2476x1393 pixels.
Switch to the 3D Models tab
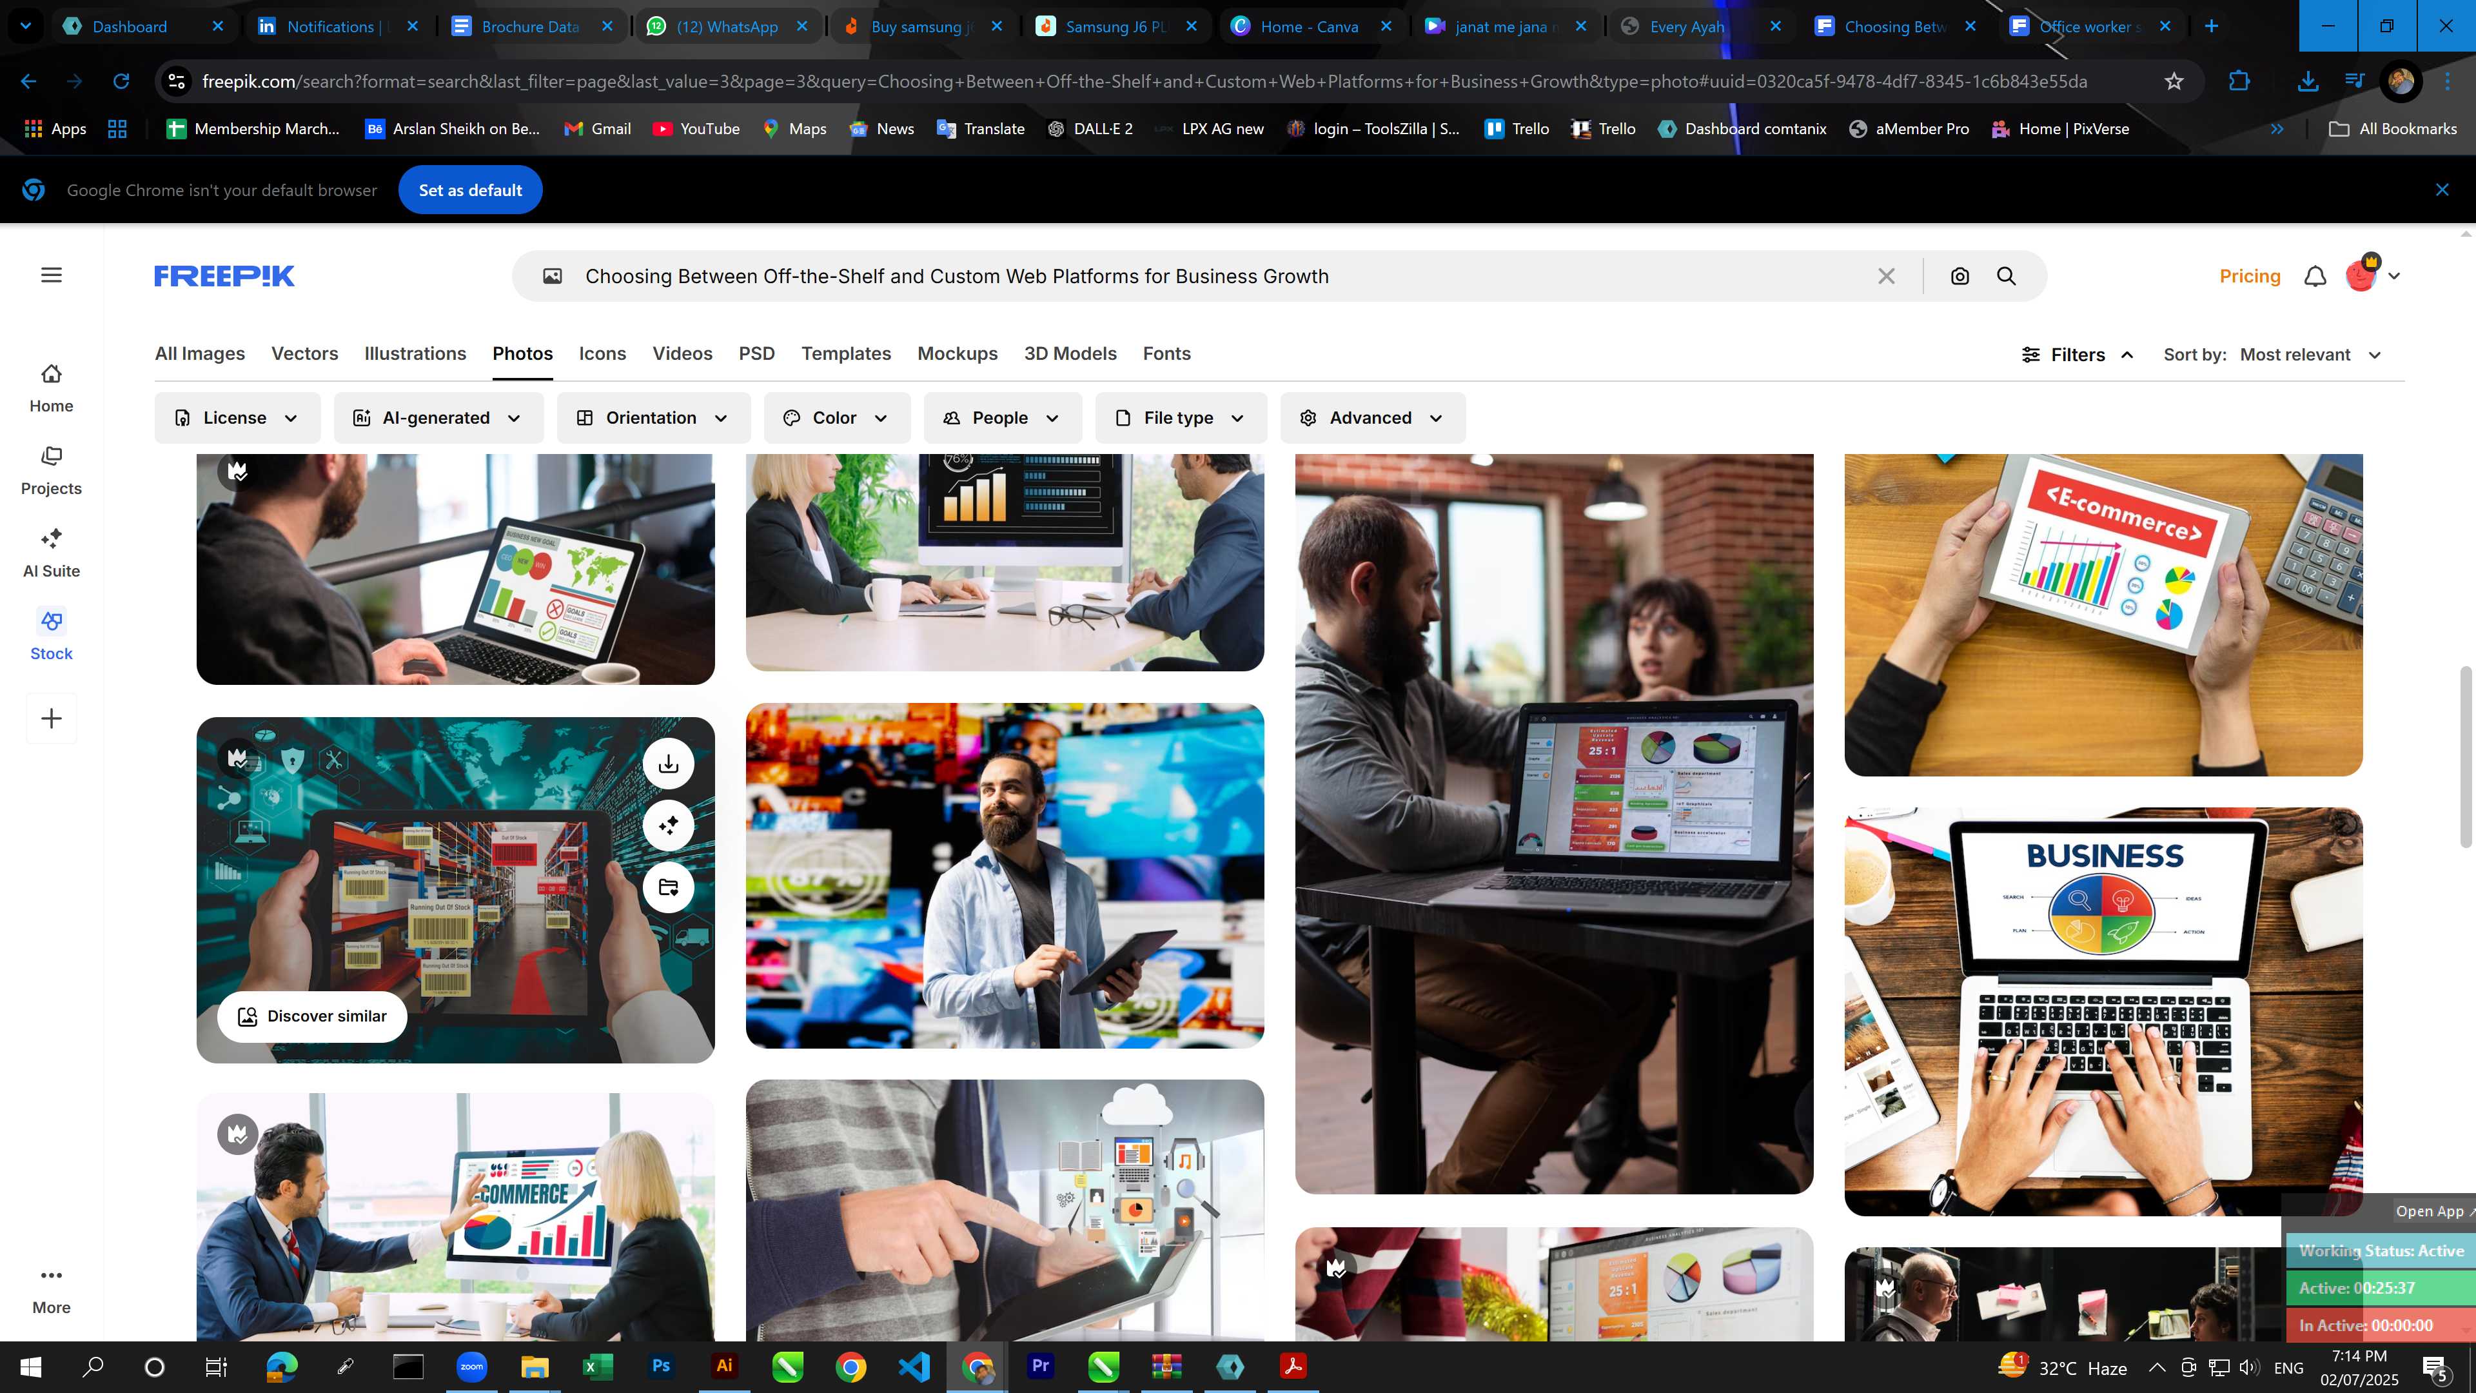1070,354
